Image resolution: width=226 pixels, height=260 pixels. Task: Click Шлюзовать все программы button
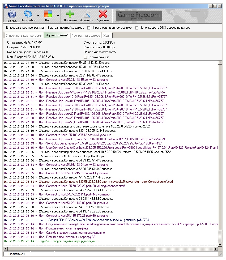pos(25,28)
